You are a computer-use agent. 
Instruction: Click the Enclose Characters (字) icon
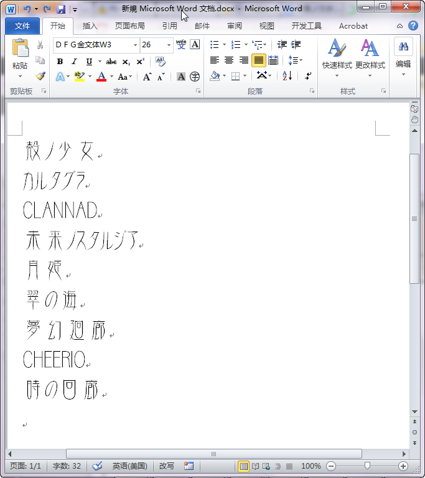[x=195, y=77]
